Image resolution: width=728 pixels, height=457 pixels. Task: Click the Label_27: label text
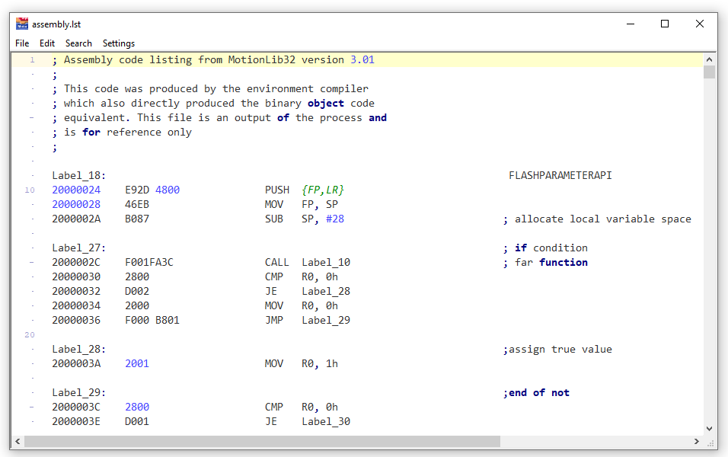tap(79, 248)
